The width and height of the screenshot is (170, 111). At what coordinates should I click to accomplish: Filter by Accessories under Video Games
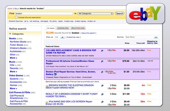(x=16, y=82)
